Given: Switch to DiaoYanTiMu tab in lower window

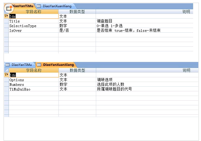Looking at the screenshot, I should pyautogui.click(x=22, y=65).
